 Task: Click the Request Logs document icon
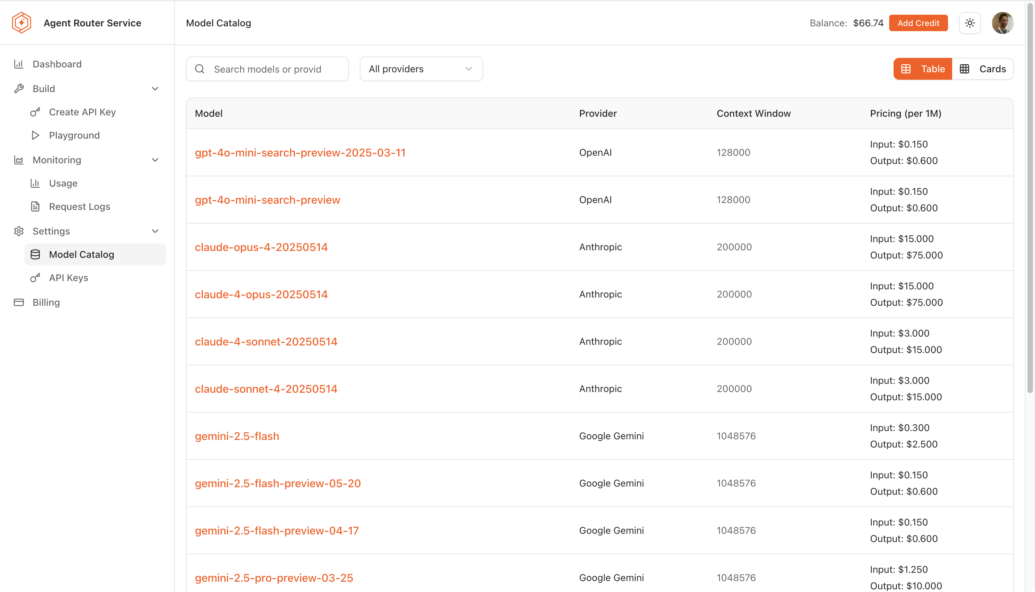point(35,206)
